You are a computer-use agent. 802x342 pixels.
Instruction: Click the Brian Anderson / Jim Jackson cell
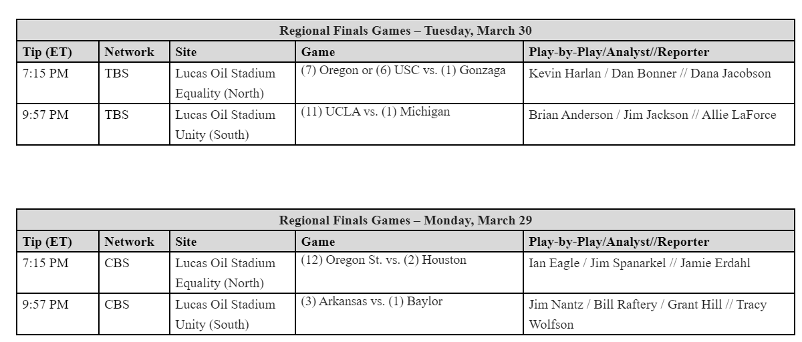652,115
